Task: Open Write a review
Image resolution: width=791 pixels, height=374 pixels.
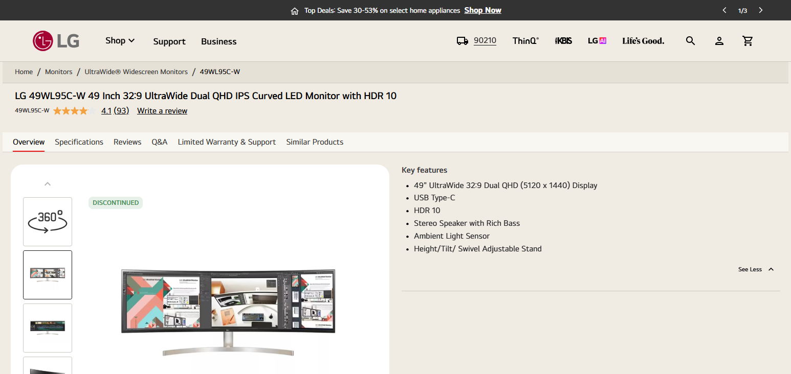Action: point(162,110)
